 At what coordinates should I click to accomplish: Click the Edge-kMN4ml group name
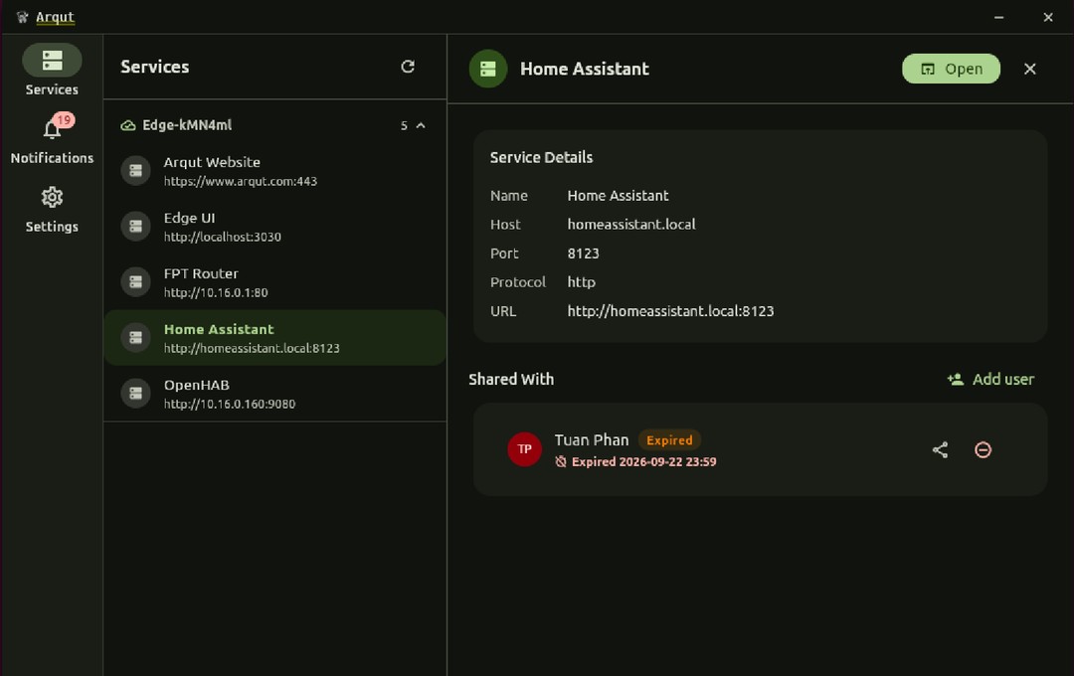(x=187, y=124)
